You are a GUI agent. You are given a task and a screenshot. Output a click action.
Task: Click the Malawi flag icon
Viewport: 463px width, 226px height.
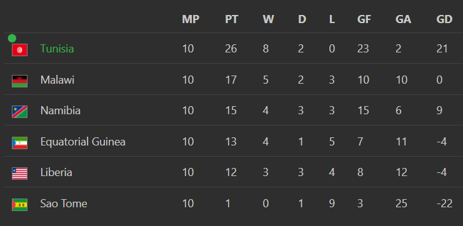click(19, 81)
